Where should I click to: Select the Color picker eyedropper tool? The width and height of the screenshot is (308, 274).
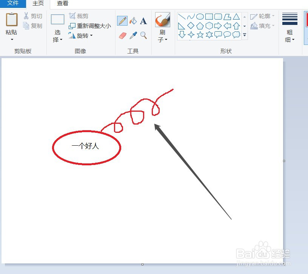[133, 35]
